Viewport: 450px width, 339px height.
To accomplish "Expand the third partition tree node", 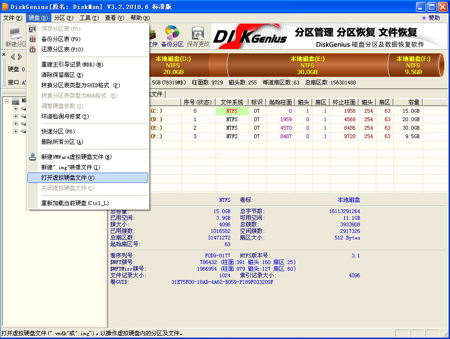I will click(x=16, y=124).
